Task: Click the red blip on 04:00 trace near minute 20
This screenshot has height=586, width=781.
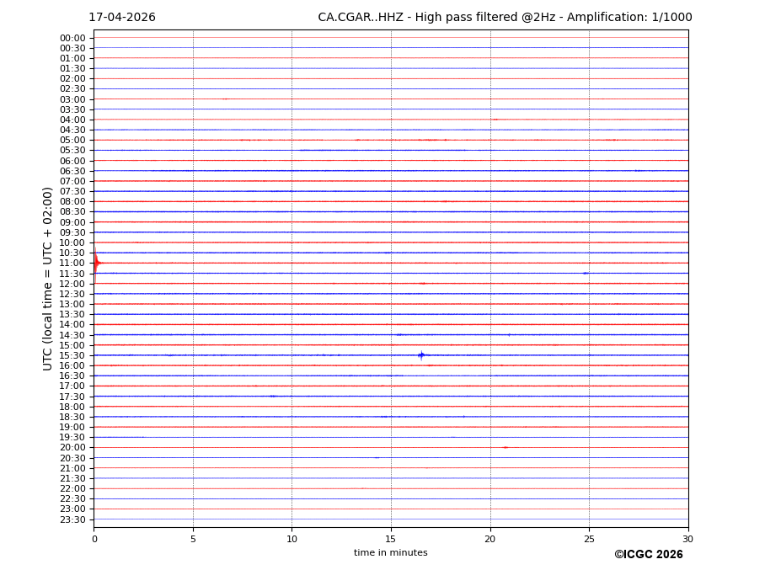Action: (495, 120)
